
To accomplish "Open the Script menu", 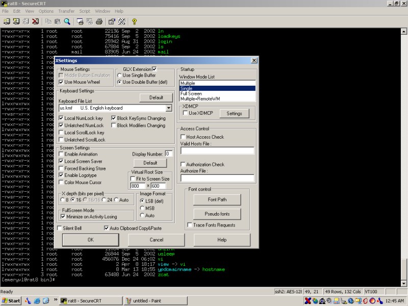I will (85, 11).
